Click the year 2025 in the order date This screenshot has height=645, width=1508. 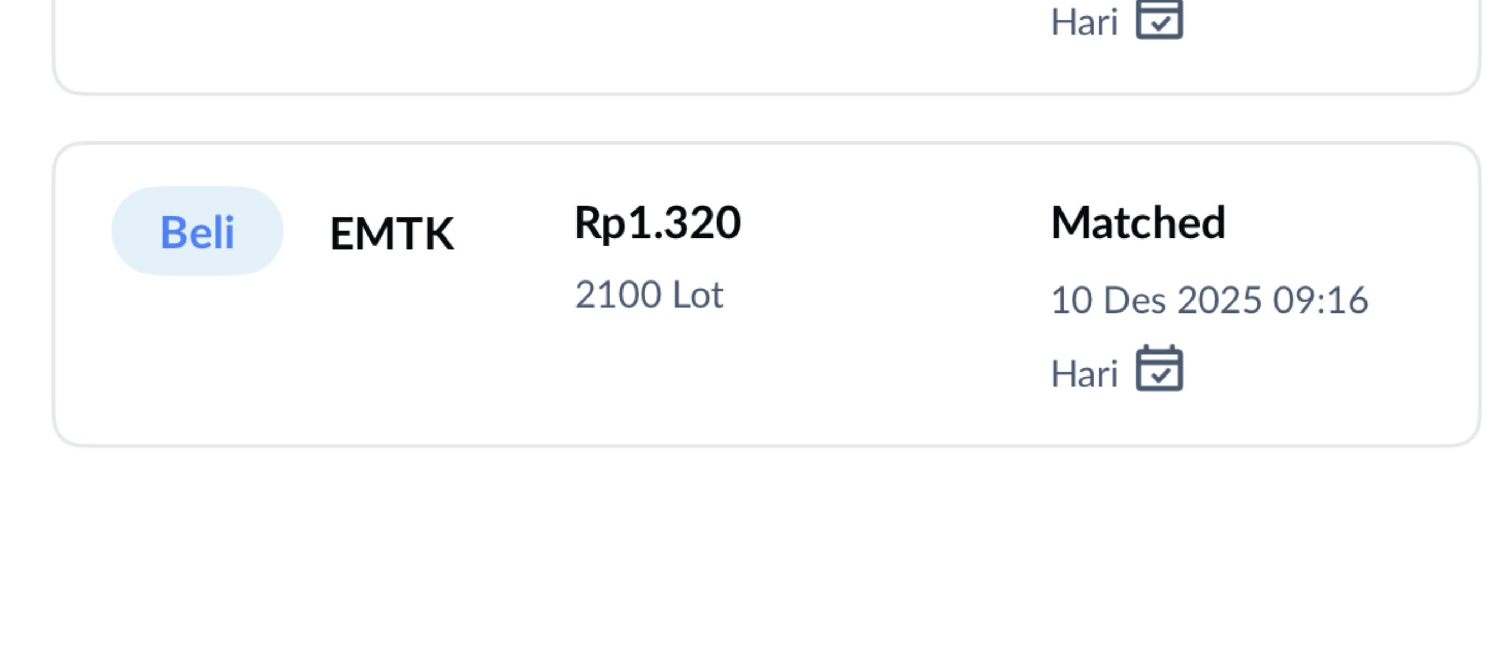click(x=1219, y=300)
